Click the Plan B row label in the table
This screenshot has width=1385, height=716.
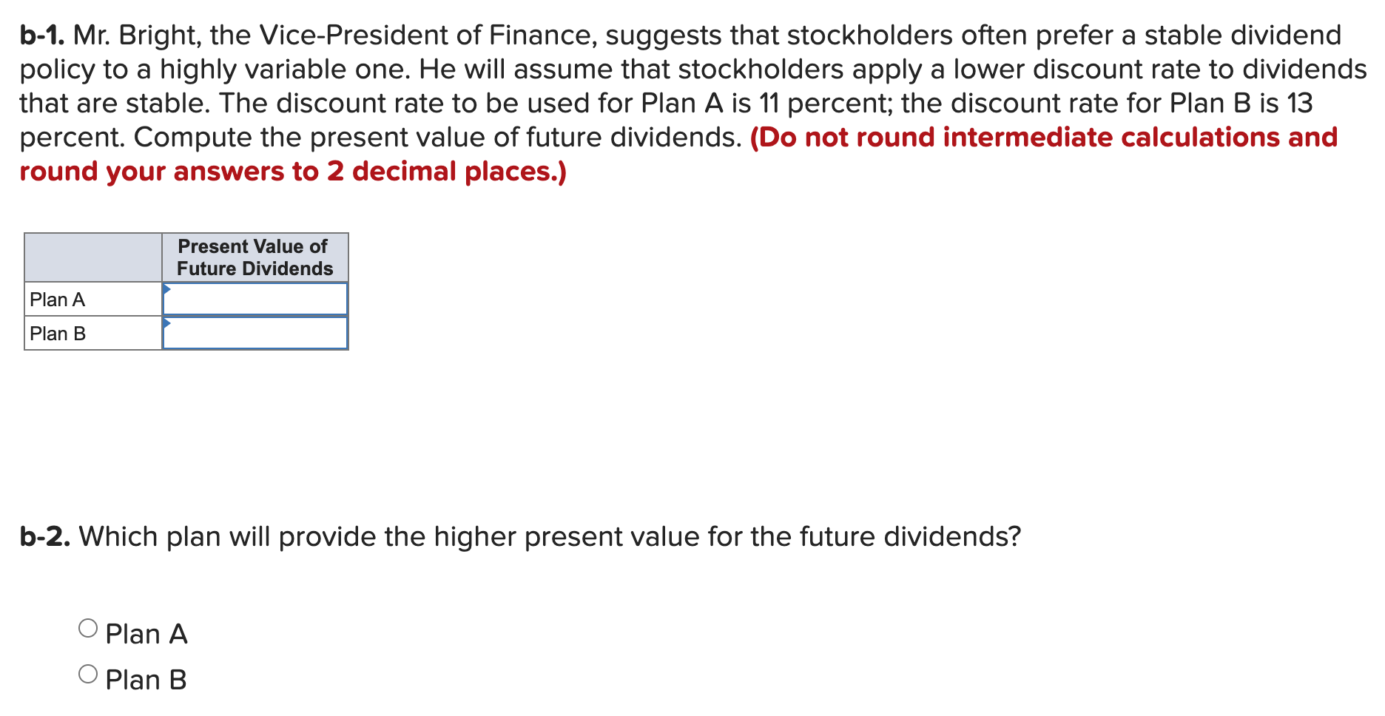coord(58,333)
